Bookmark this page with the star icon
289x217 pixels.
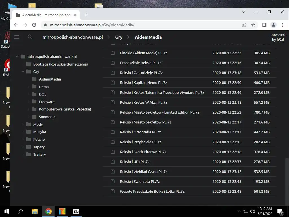(253, 25)
